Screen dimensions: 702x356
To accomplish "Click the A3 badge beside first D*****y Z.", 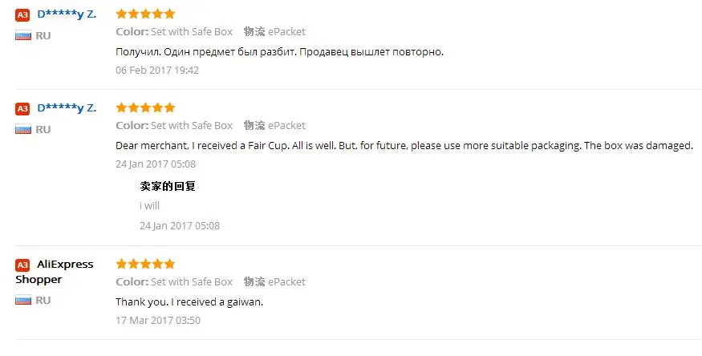I will (x=22, y=14).
